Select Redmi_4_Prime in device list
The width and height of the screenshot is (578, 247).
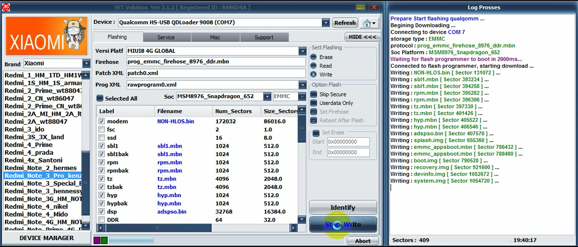click(x=43, y=145)
